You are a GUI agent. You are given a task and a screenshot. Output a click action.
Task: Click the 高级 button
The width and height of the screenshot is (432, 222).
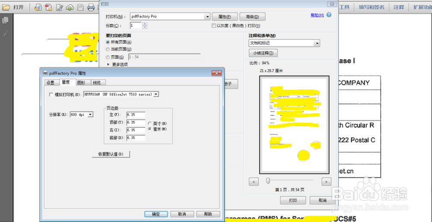click(252, 16)
